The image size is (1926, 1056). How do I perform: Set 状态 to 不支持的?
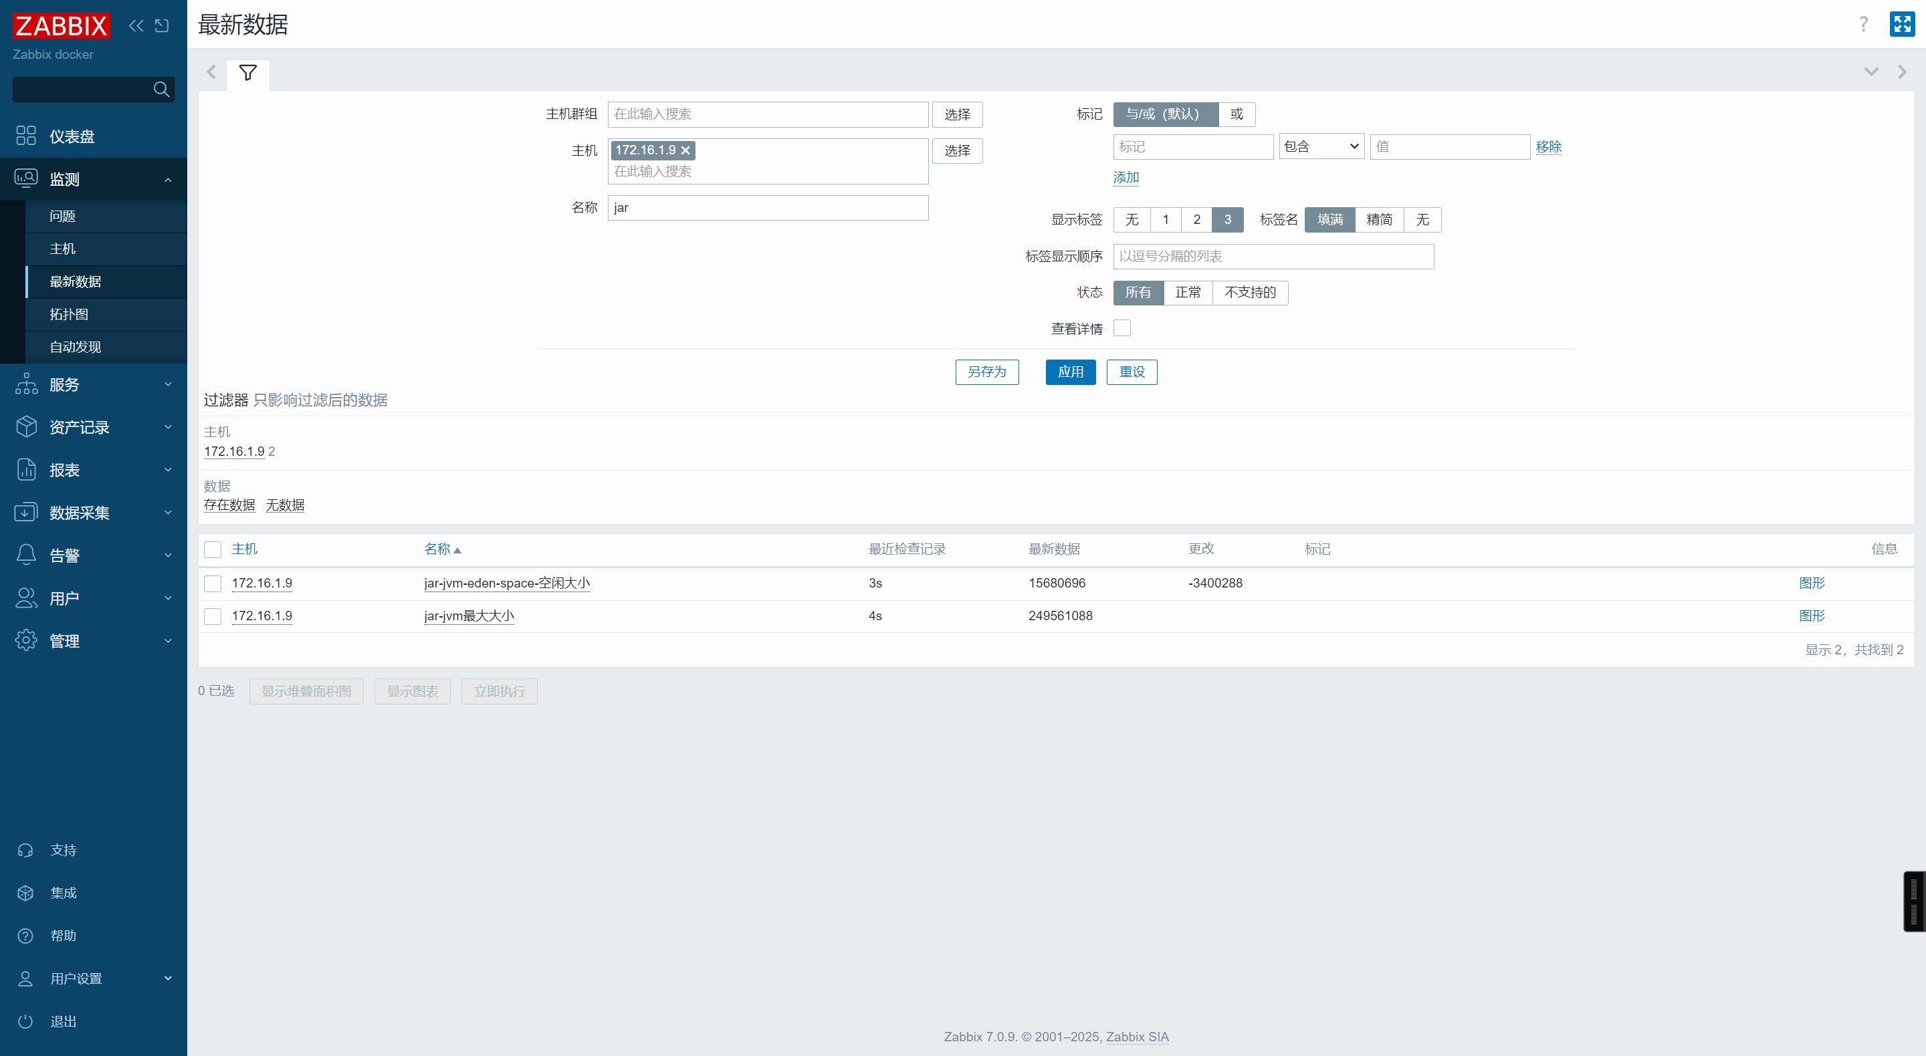coord(1250,293)
